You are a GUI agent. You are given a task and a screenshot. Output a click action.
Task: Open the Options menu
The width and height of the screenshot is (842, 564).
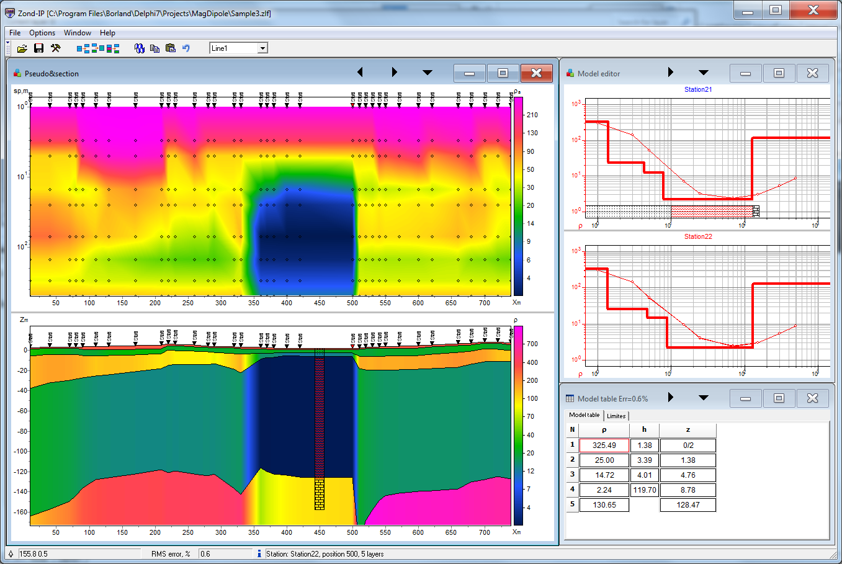[42, 33]
